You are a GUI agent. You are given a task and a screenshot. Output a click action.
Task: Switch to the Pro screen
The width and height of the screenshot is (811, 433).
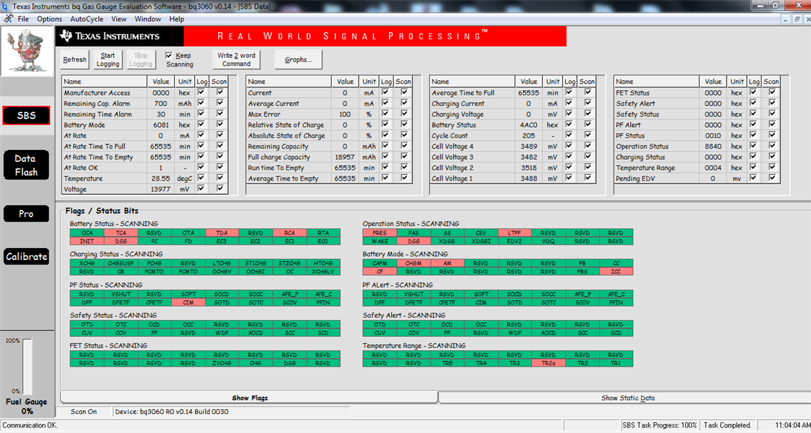26,214
